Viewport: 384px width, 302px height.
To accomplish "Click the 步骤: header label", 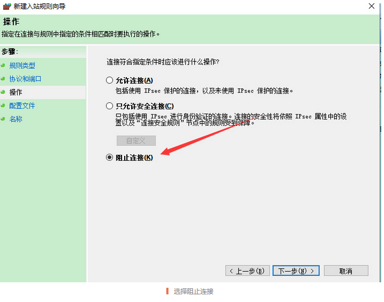I will click(10, 51).
